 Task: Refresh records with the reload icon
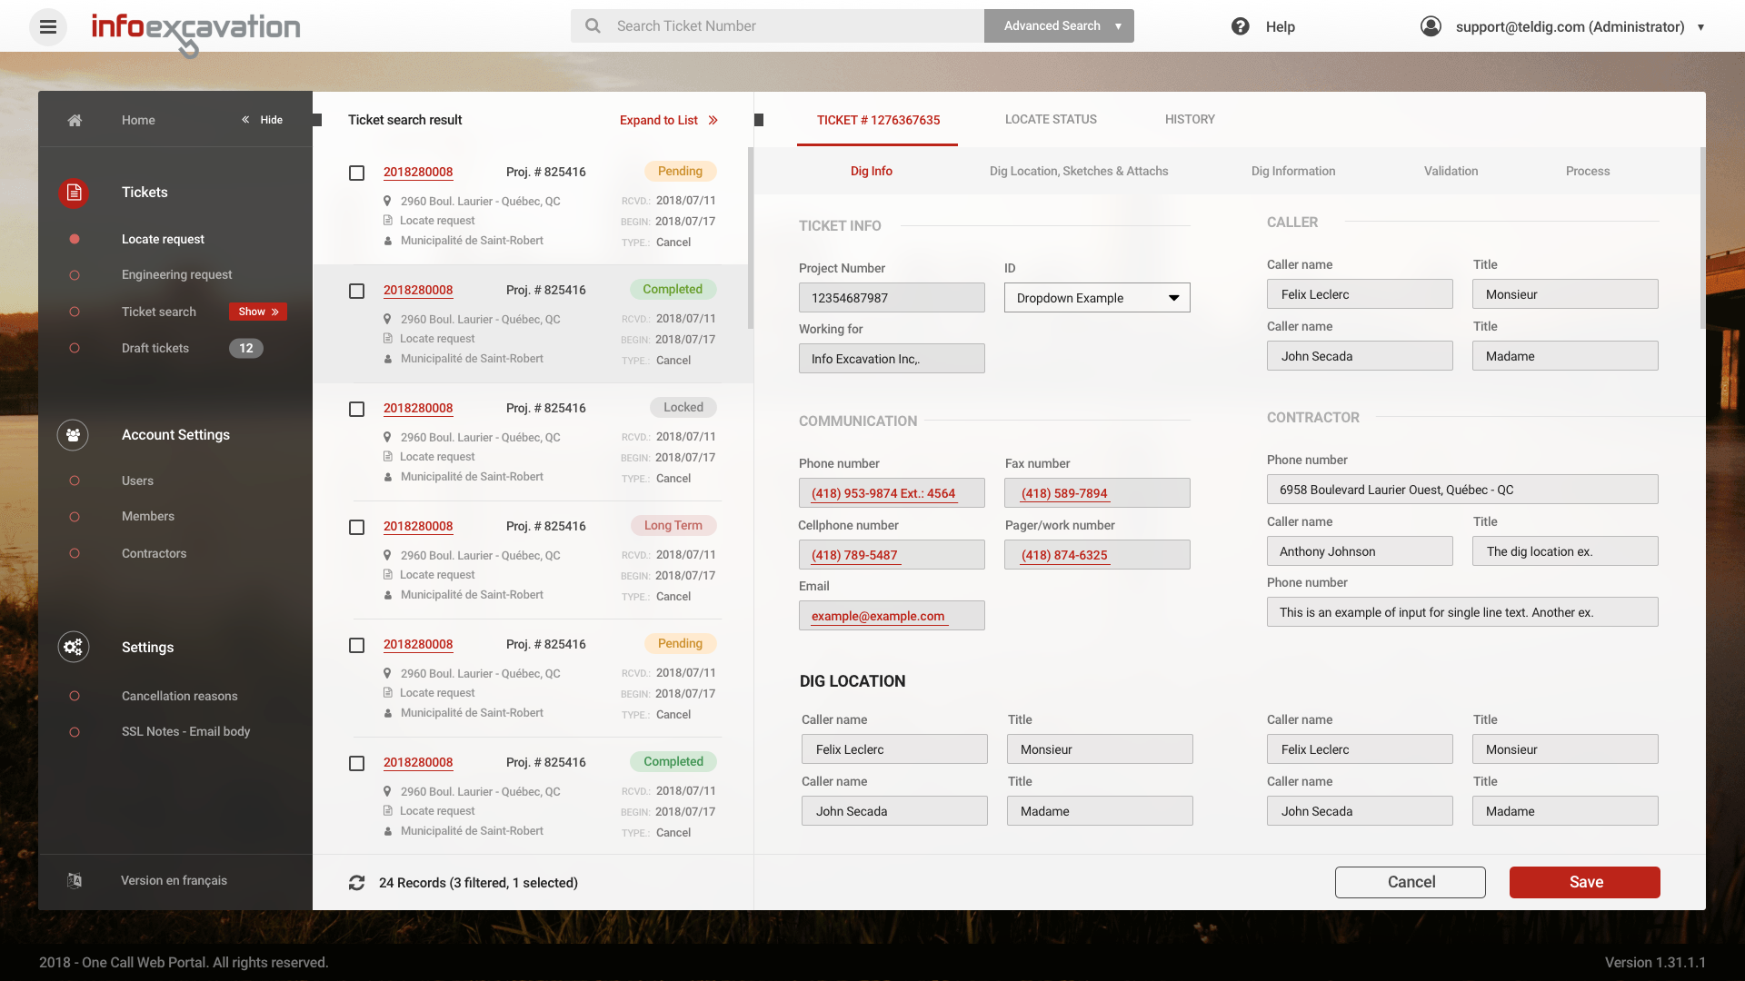[356, 883]
